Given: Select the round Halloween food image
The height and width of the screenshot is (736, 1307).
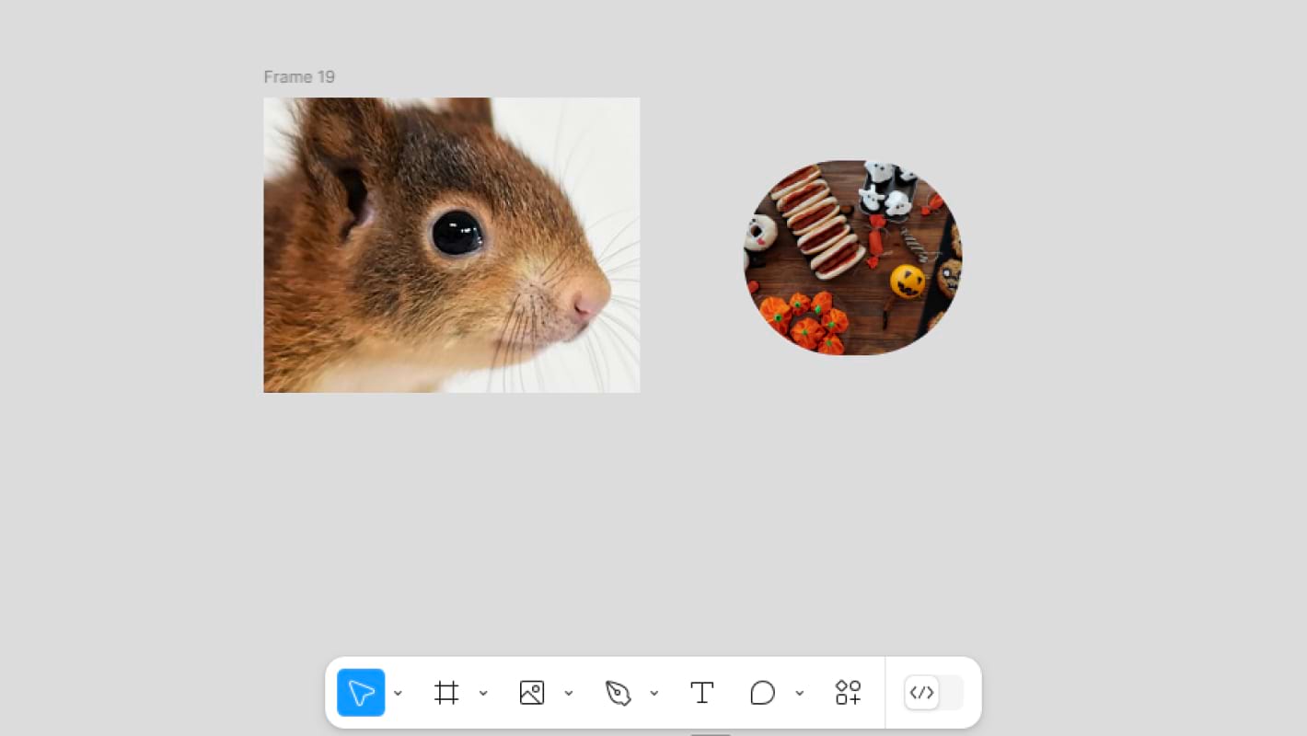Looking at the screenshot, I should tap(852, 258).
